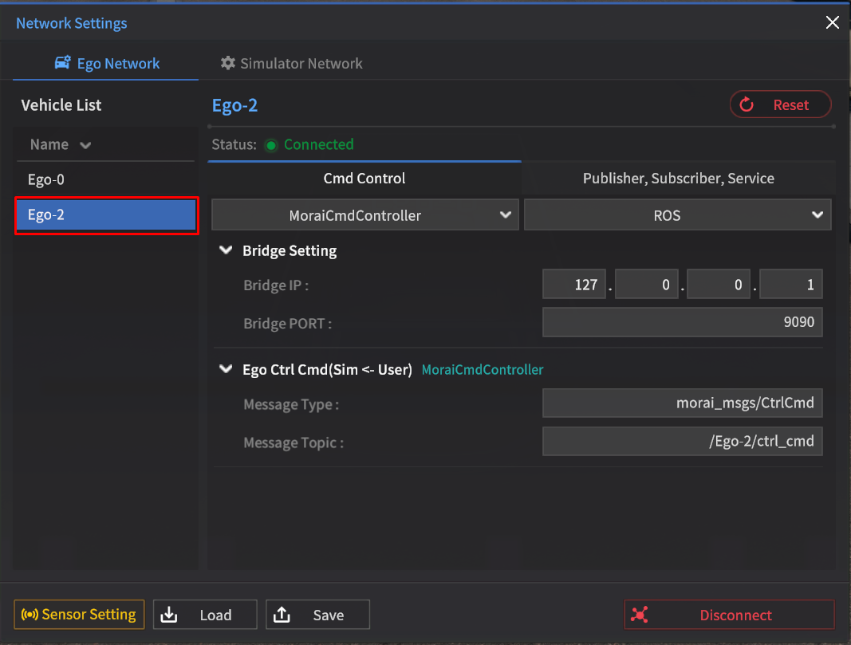Click the Ego Network car icon
This screenshot has height=645, width=851.
tap(62, 63)
